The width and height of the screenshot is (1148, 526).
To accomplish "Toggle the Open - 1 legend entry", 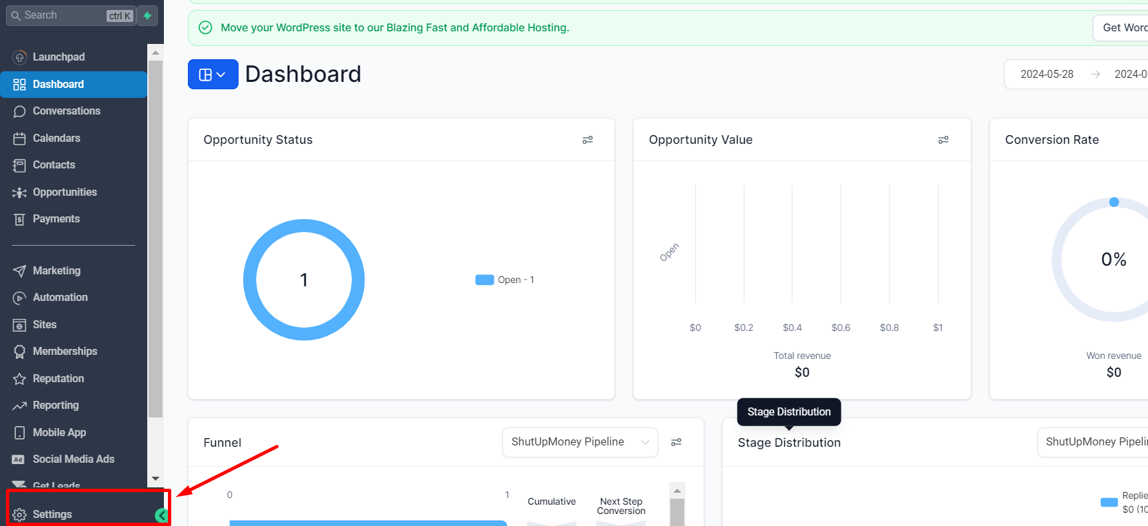I will click(x=504, y=280).
